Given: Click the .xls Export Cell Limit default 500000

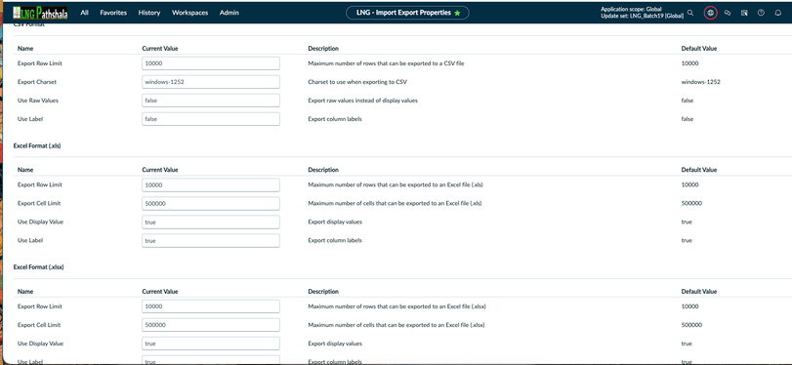Looking at the screenshot, I should click(x=691, y=203).
